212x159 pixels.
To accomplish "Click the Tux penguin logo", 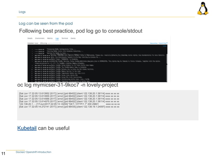I will 203,8.
